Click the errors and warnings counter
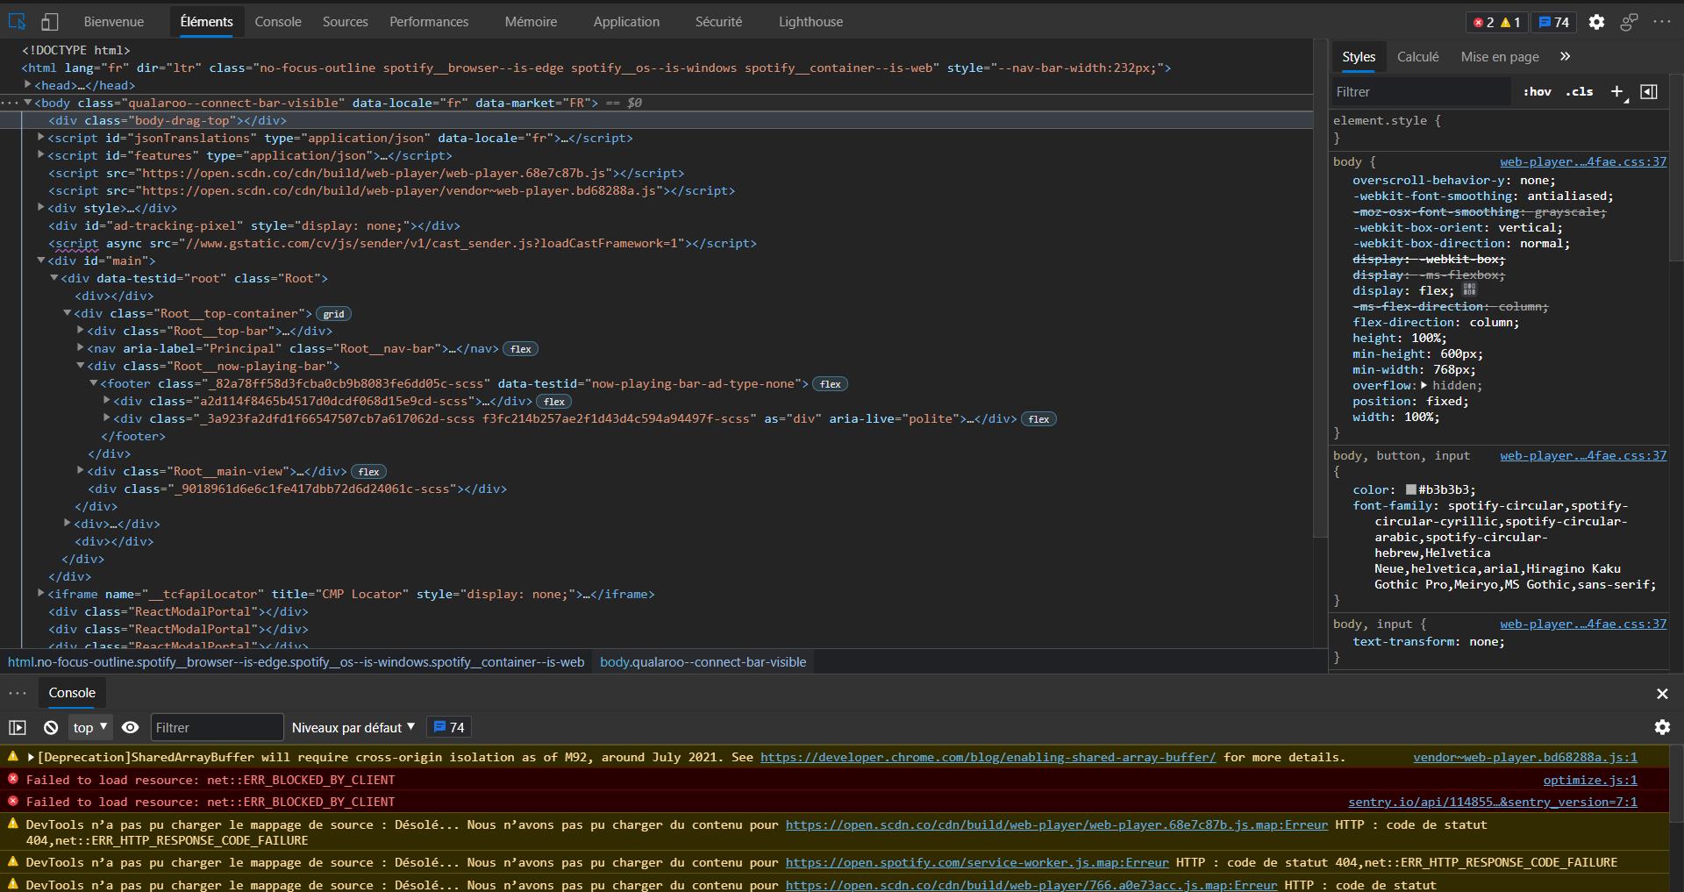1684x892 pixels. (x=1497, y=22)
